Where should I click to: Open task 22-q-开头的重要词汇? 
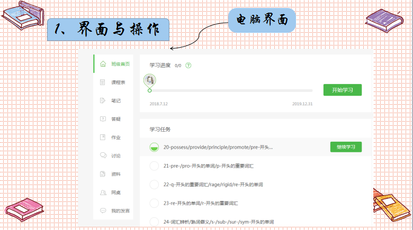[213, 185]
